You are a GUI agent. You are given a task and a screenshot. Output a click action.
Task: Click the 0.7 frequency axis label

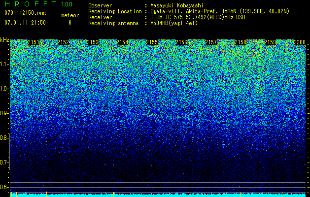click(4, 163)
